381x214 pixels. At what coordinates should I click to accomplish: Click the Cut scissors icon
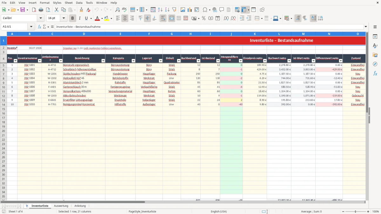point(57,10)
